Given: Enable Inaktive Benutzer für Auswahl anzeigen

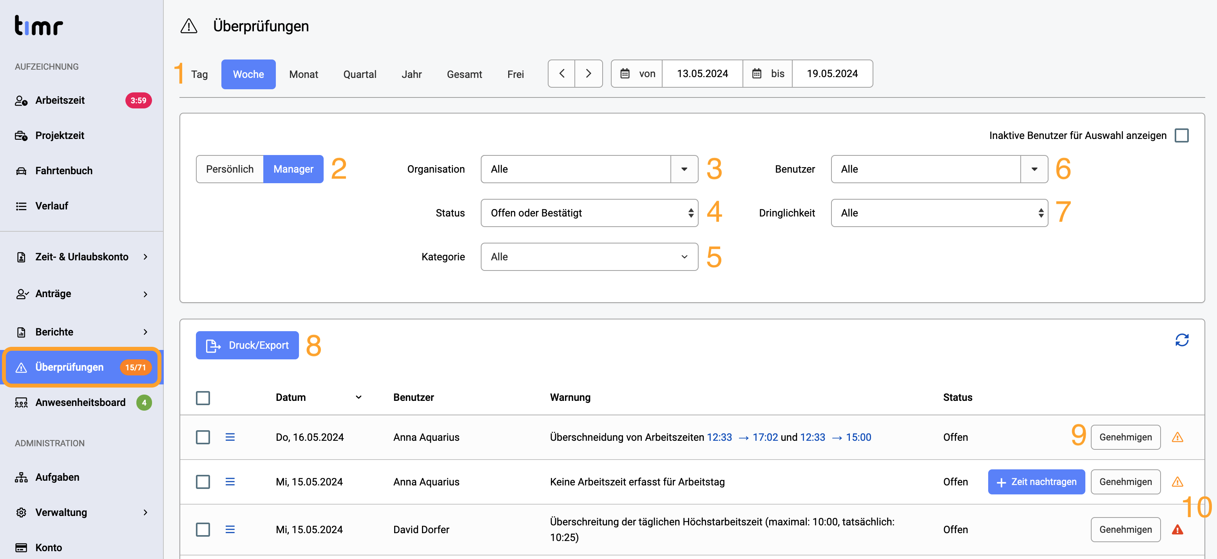Looking at the screenshot, I should point(1182,135).
